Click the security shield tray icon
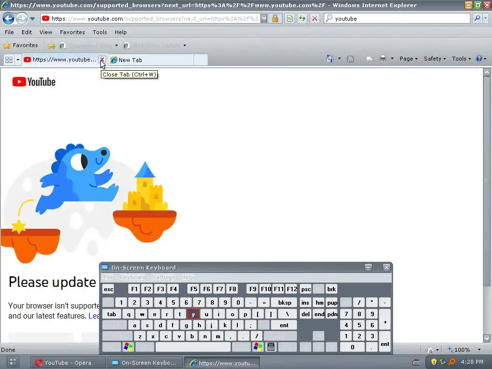Image resolution: width=492 pixels, height=369 pixels. (434, 362)
